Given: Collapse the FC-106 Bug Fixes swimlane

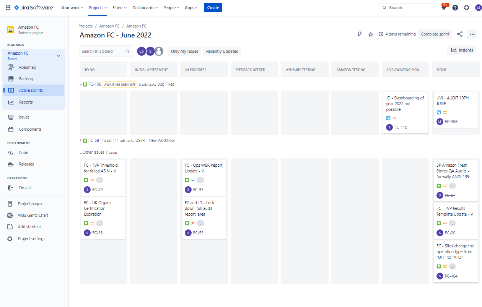Looking at the screenshot, I should (81, 84).
